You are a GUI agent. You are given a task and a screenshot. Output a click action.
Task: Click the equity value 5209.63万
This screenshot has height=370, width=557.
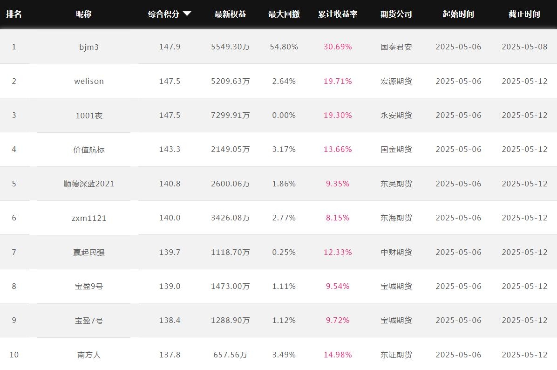click(x=230, y=81)
